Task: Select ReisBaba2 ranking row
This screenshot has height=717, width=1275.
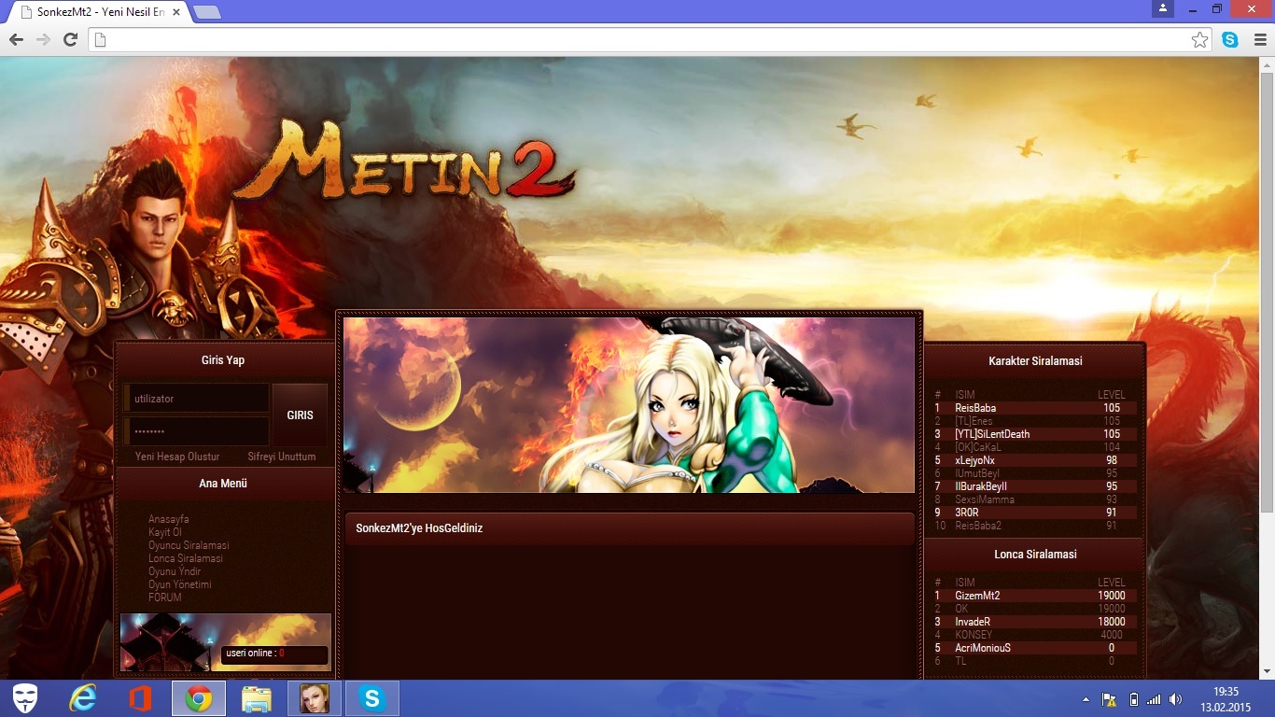Action: pyautogui.click(x=1035, y=526)
